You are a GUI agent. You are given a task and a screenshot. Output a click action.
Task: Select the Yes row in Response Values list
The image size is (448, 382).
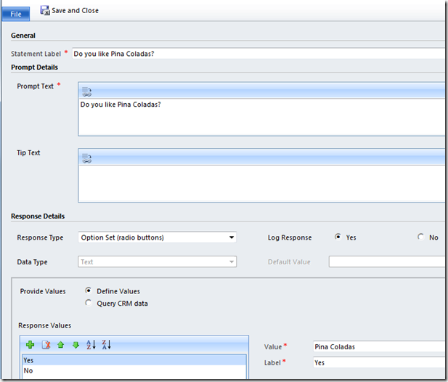(x=134, y=360)
